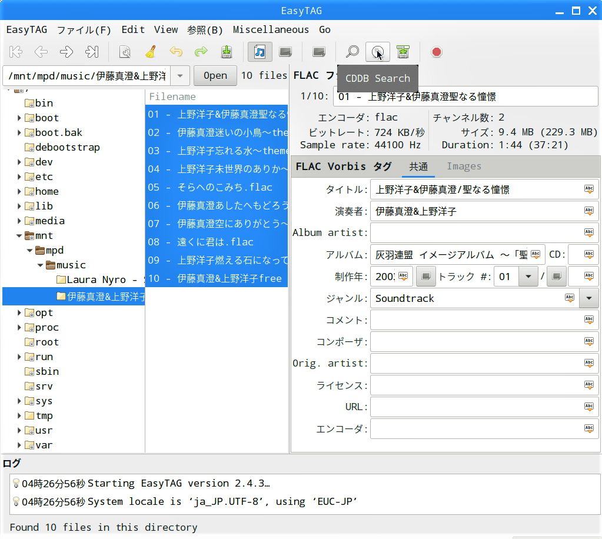Go to the next file arrow icon

[x=66, y=52]
